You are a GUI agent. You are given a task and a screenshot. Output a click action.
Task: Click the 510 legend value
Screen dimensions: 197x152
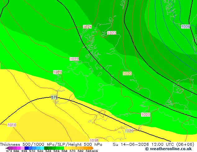pyautogui.click(x=32, y=151)
